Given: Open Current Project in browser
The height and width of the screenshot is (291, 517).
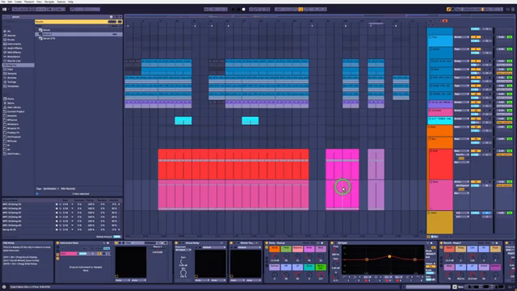Looking at the screenshot, I should [x=16, y=112].
